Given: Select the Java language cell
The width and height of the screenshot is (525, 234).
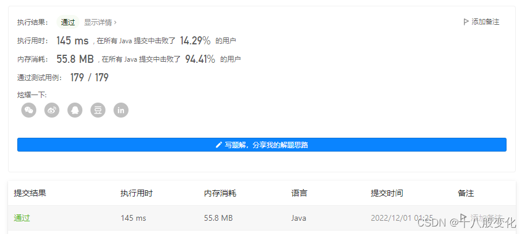Looking at the screenshot, I should point(299,218).
